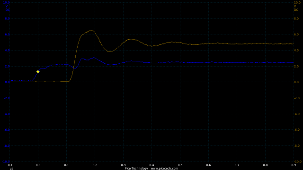Select the yellow channel V DC label
The width and height of the screenshot is (303, 170).
pyautogui.click(x=296, y=8)
